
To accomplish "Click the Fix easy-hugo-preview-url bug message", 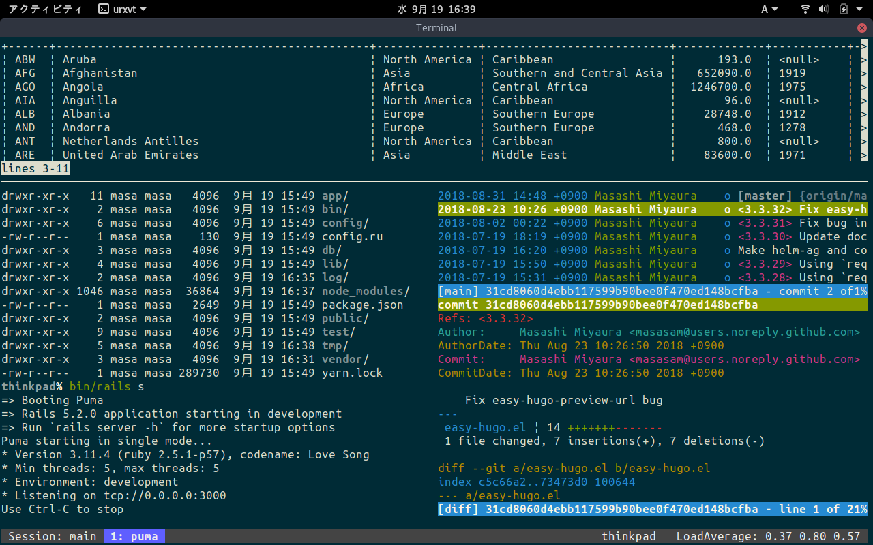I will 564,400.
